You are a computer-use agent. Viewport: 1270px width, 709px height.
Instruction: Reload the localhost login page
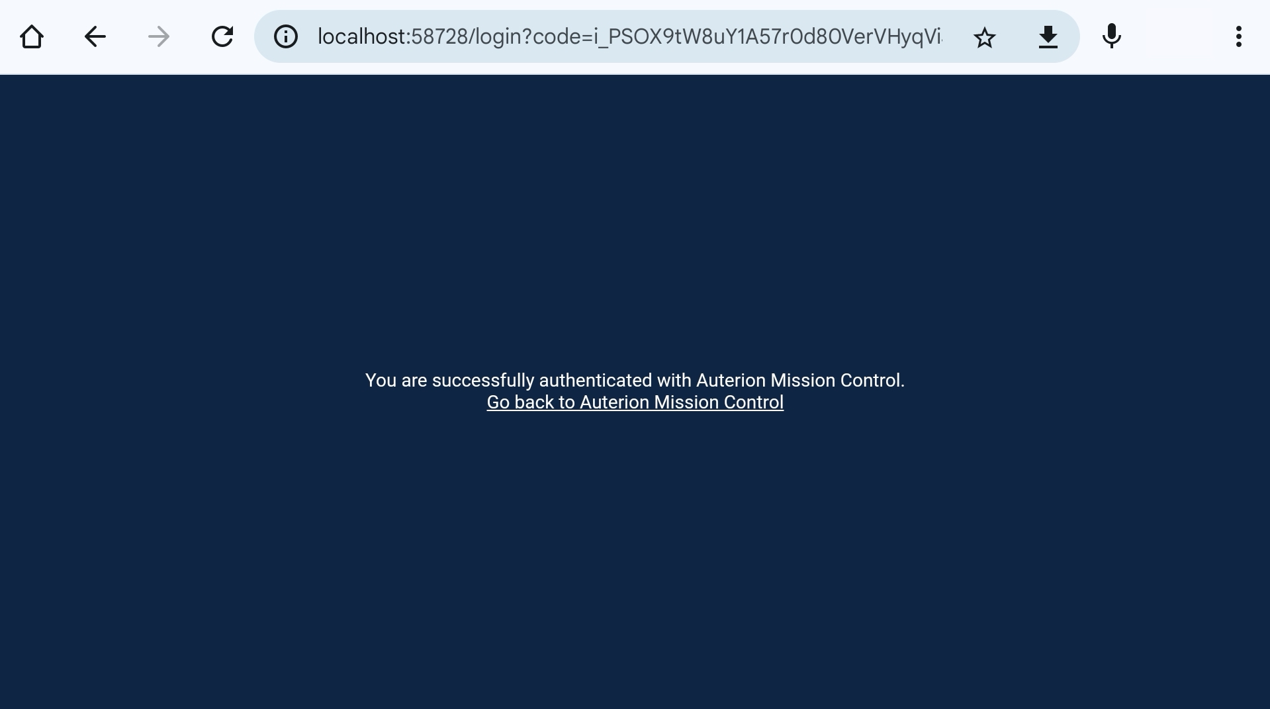222,36
